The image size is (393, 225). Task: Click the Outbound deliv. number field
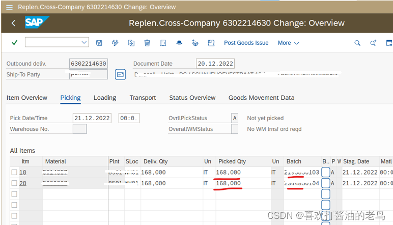tap(89, 64)
